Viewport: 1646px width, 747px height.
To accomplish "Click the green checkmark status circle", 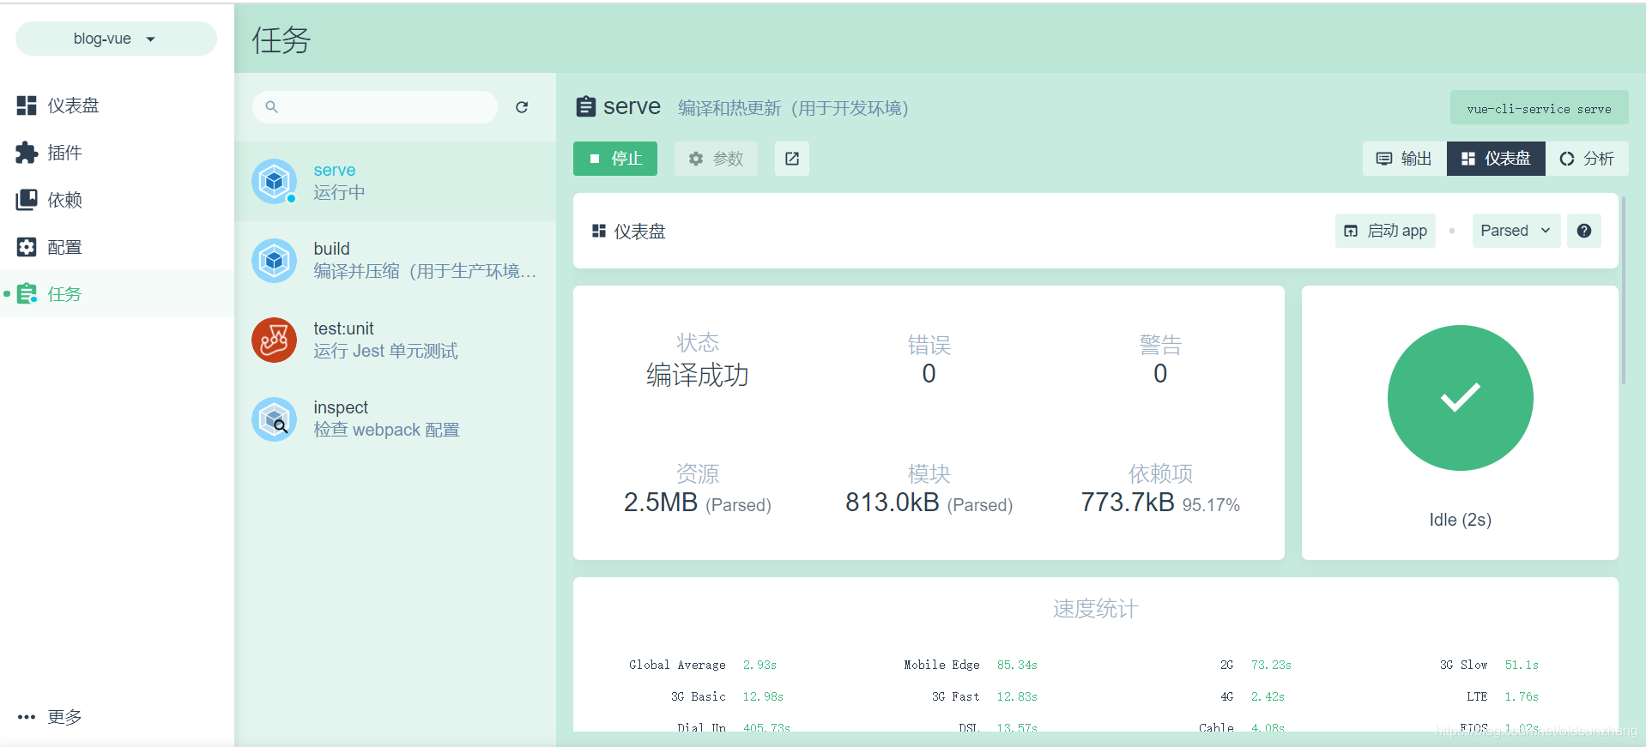I will [x=1460, y=398].
